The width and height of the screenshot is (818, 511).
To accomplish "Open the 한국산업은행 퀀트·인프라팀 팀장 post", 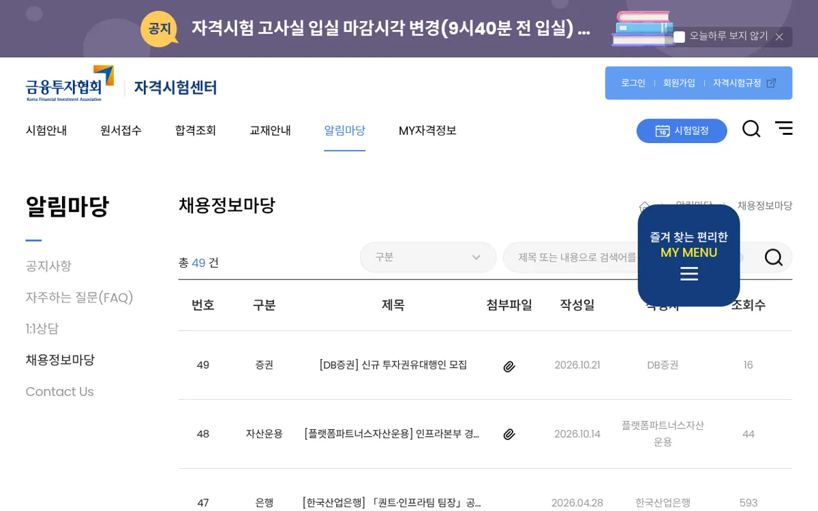I will point(392,503).
